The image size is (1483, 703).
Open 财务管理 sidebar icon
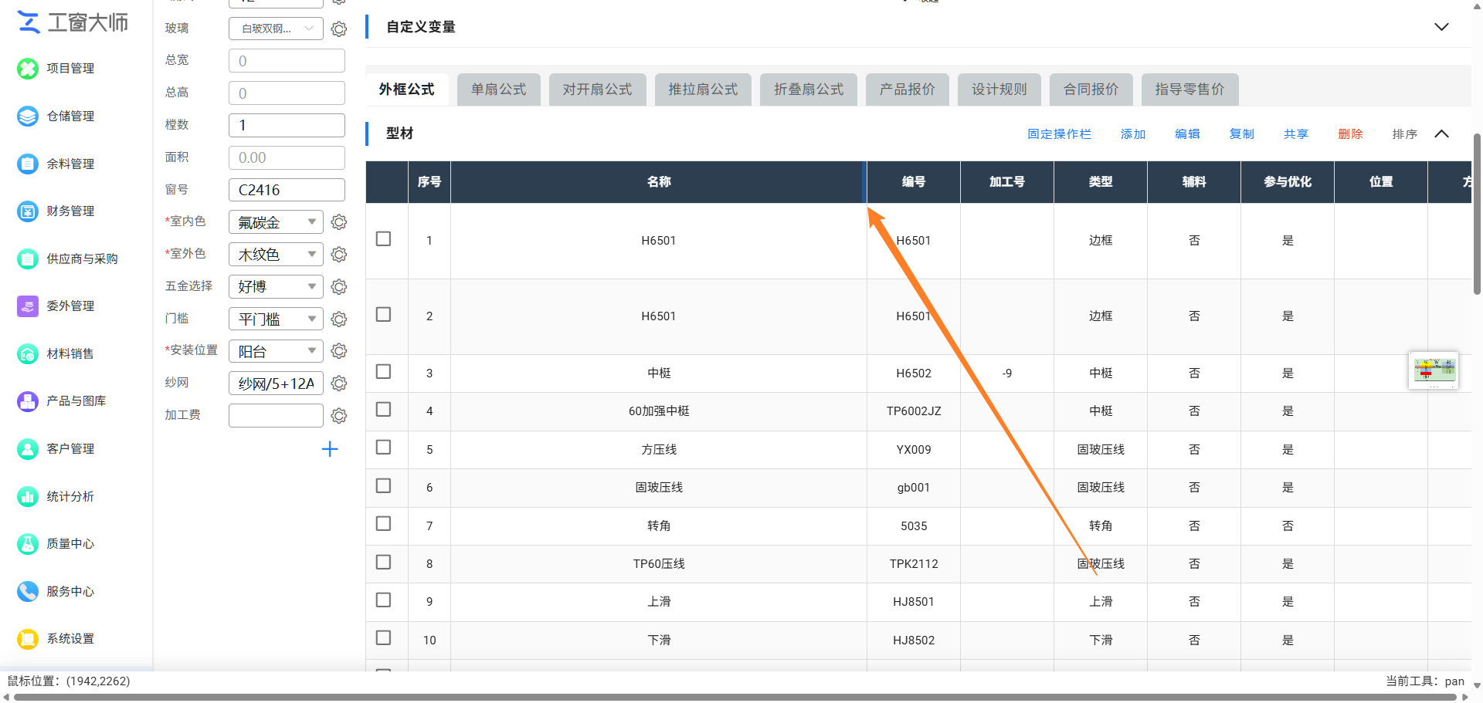[28, 211]
